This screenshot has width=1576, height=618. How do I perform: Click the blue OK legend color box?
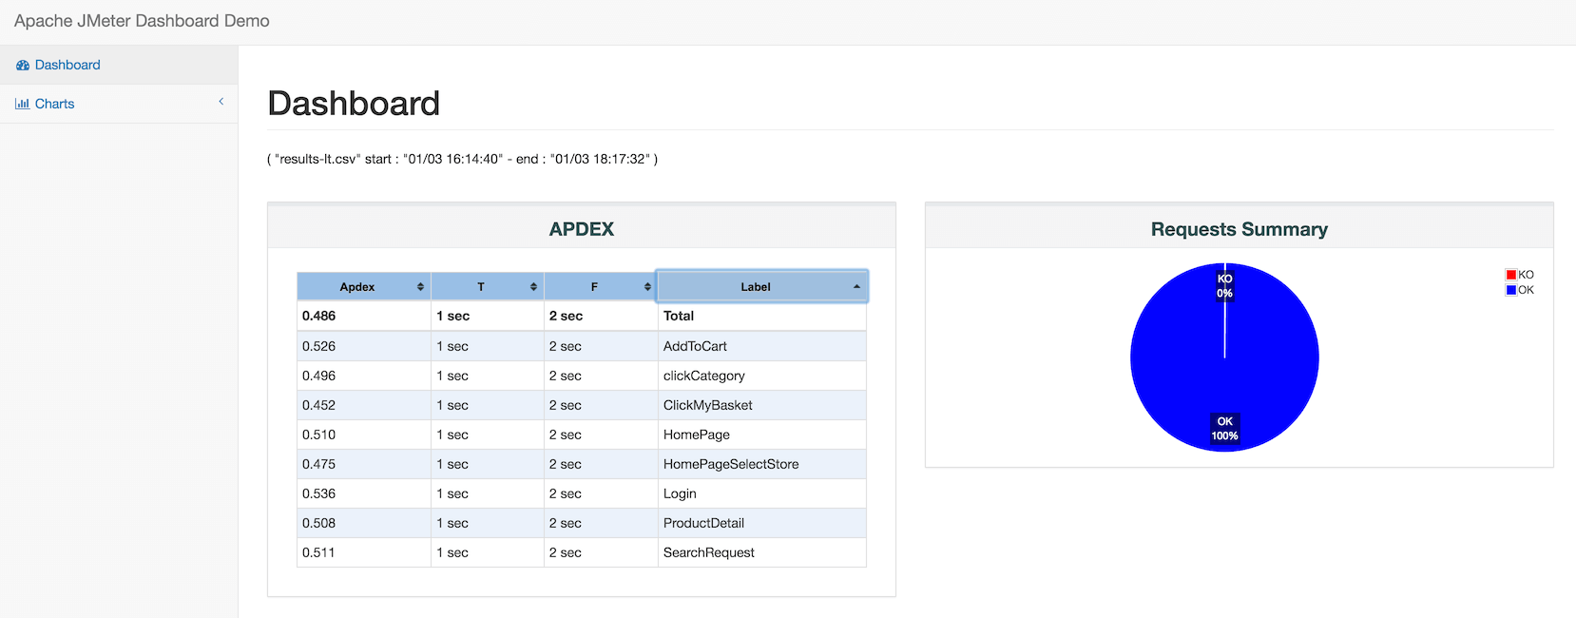1511,290
